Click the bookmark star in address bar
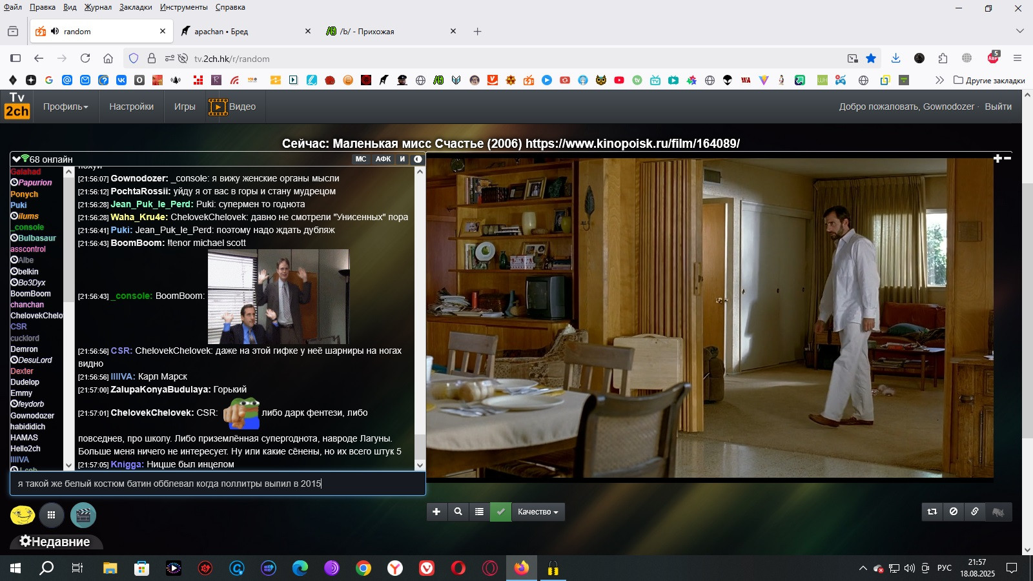 871,58
